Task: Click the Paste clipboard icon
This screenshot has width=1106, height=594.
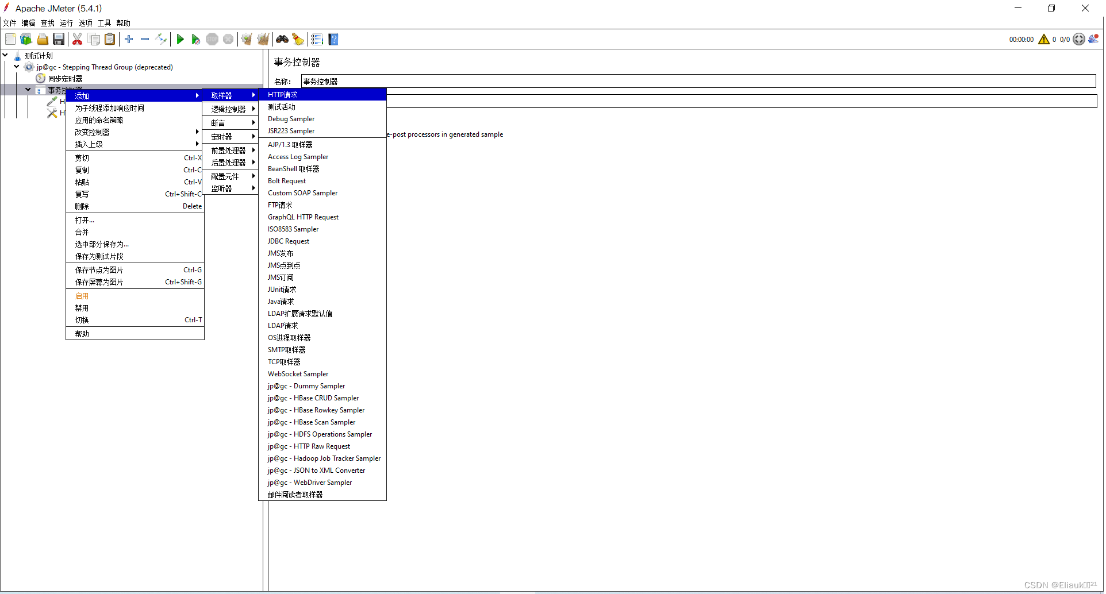Action: click(x=110, y=39)
